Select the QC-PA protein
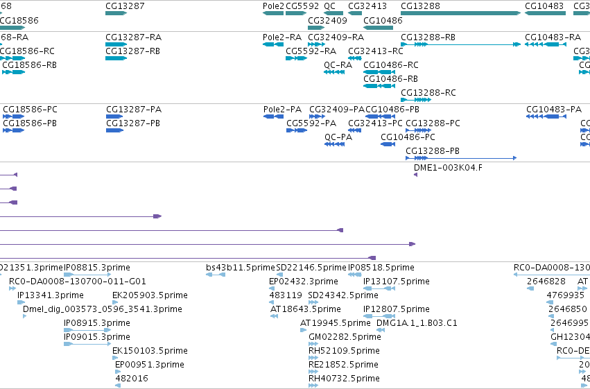The width and height of the screenshot is (590, 389). (334, 144)
